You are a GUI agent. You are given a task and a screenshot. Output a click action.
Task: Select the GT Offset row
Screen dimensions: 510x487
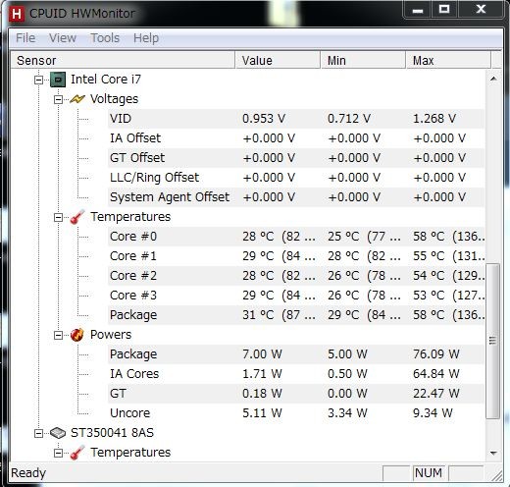[x=296, y=158]
